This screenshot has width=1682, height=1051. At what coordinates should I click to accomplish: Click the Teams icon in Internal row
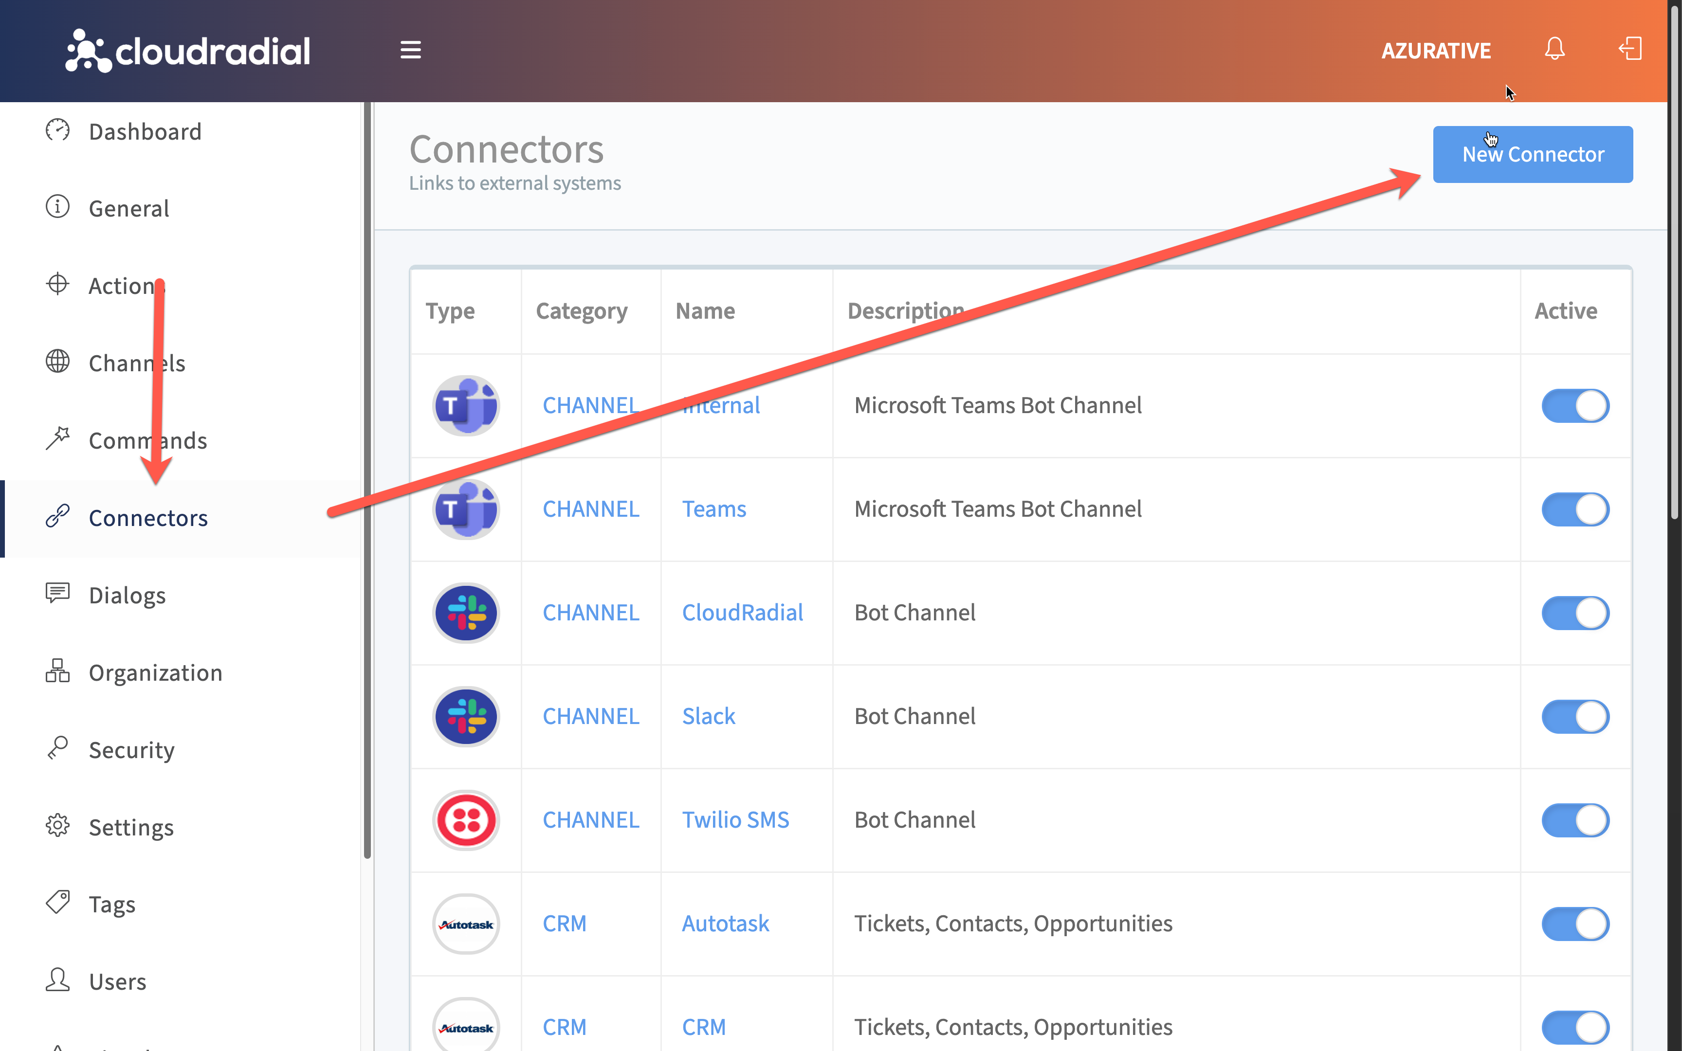[466, 406]
